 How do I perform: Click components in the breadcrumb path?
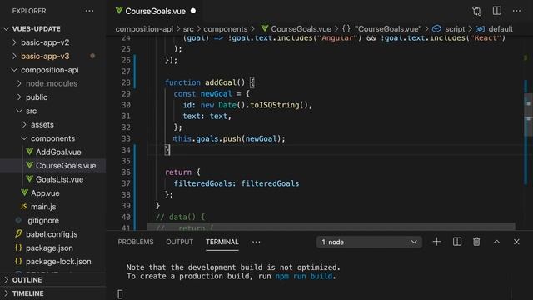click(226, 29)
